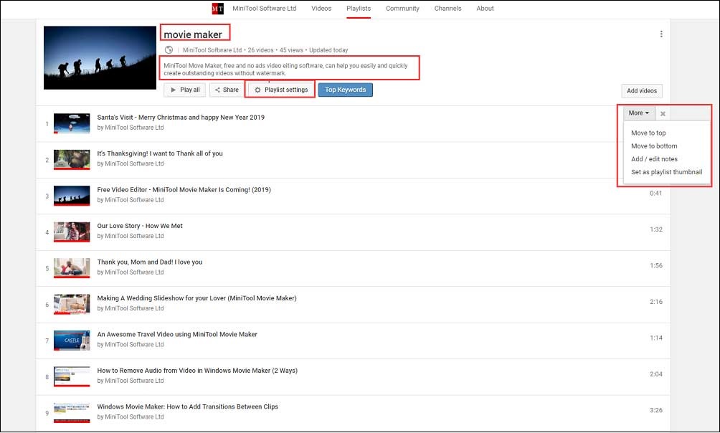Open the Santa's Visit video title link
Viewport: 720px width, 433px height.
point(179,116)
